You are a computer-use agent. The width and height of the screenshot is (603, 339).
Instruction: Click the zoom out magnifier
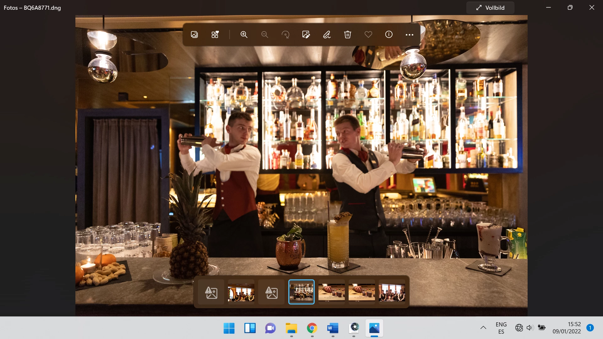pos(265,35)
